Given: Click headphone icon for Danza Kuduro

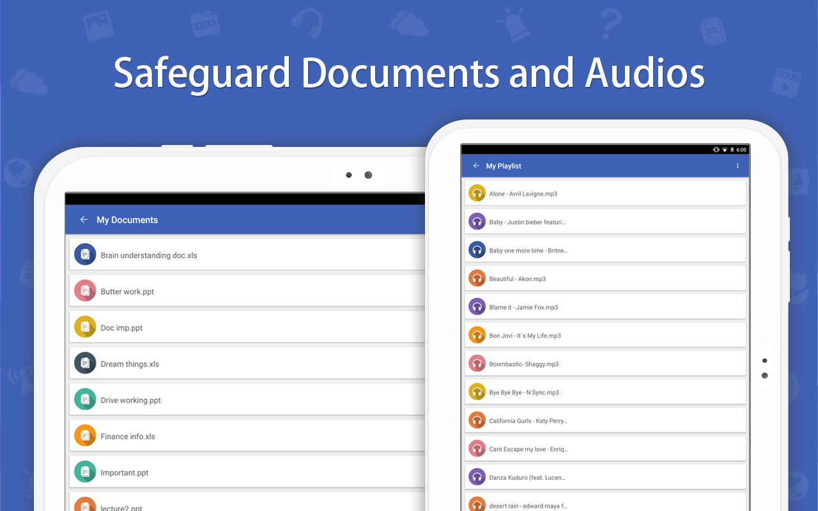Looking at the screenshot, I should pos(477,477).
